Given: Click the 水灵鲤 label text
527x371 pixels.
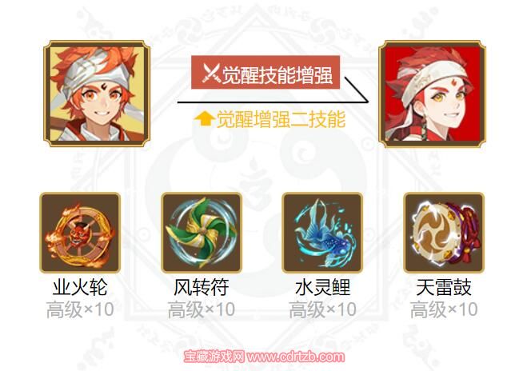Looking at the screenshot, I should tap(322, 288).
